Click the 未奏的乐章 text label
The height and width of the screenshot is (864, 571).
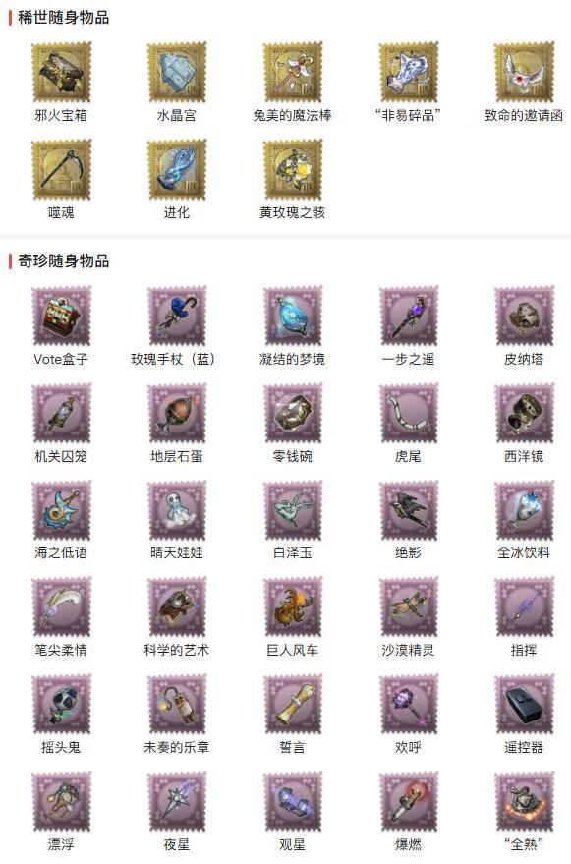pos(177,747)
